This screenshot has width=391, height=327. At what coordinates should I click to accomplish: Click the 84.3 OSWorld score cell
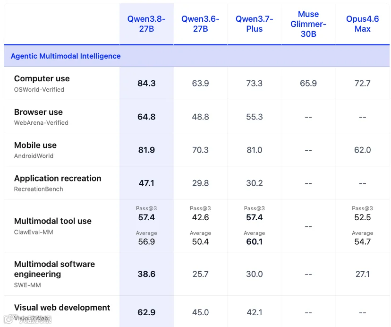tap(146, 83)
